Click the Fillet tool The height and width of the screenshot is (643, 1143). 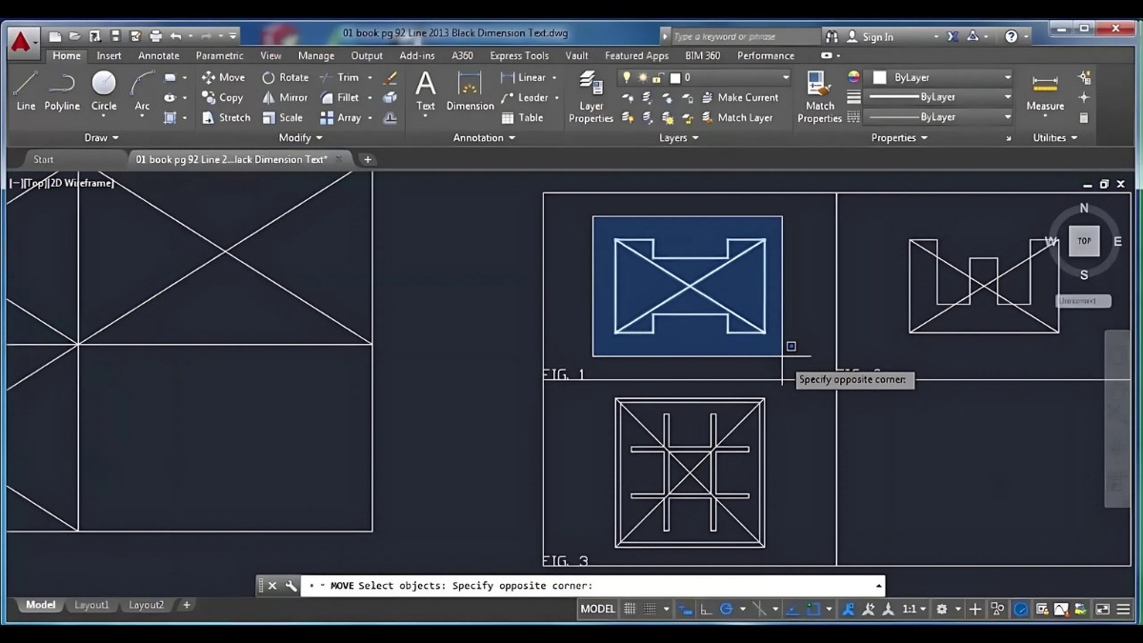340,97
